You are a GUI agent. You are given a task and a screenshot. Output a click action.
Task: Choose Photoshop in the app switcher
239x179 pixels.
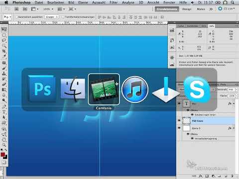click(x=42, y=89)
